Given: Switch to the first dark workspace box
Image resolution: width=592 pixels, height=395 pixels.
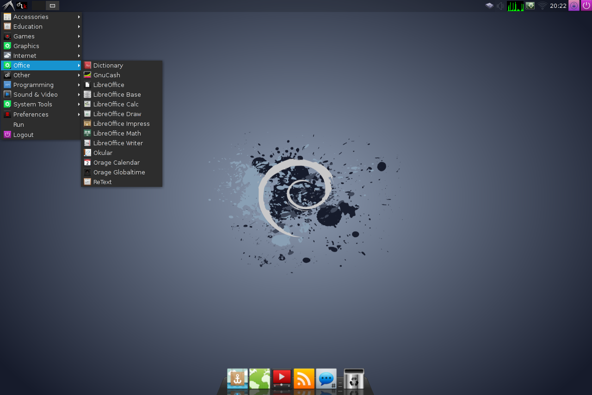Looking at the screenshot, I should point(39,6).
